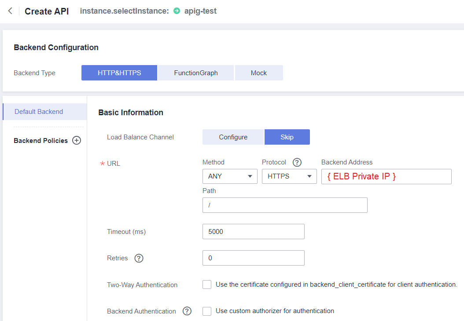Click the green apig-test instance icon

(177, 11)
